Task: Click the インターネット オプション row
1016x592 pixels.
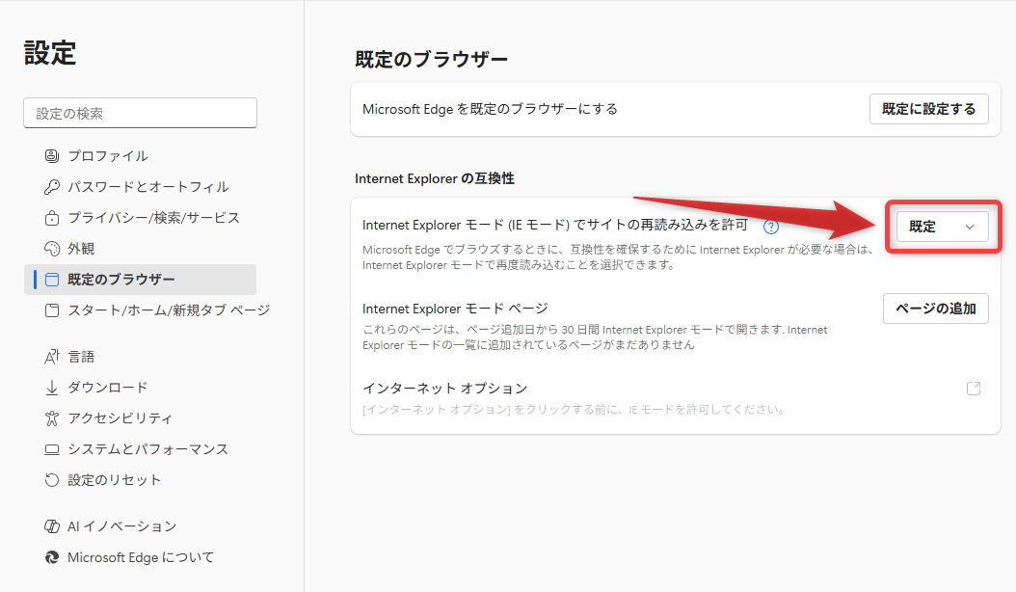Action: [x=445, y=389]
